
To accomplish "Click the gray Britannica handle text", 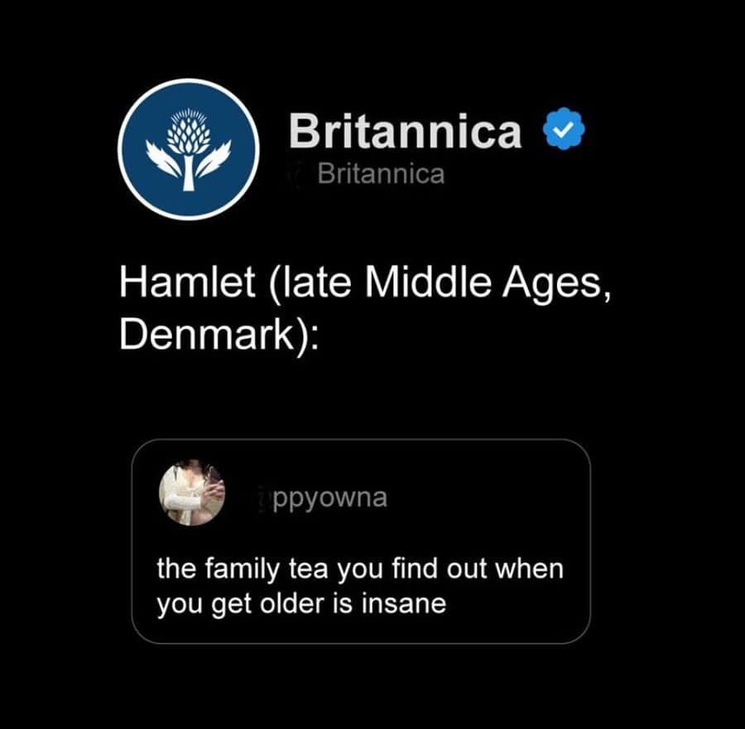I will click(381, 175).
